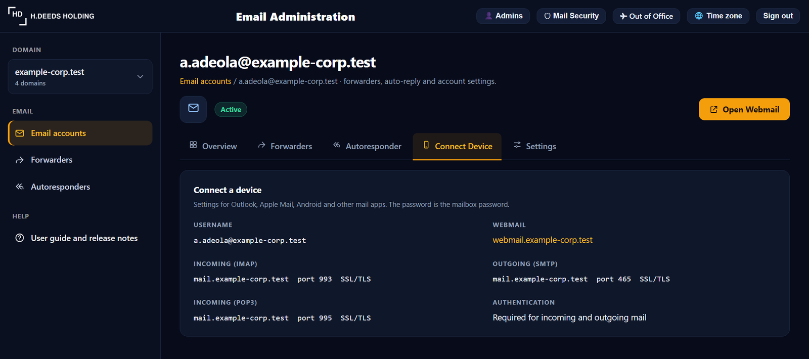Click the Admins button
Screen dimensions: 809x359
503,16
